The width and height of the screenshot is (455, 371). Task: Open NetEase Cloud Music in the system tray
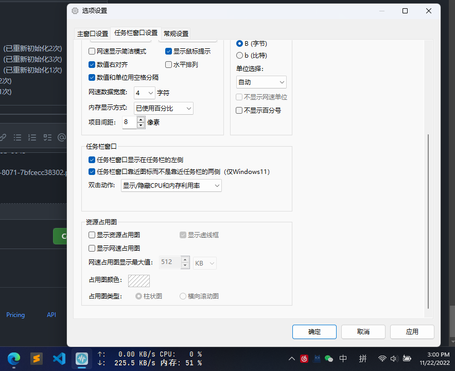[304, 359]
